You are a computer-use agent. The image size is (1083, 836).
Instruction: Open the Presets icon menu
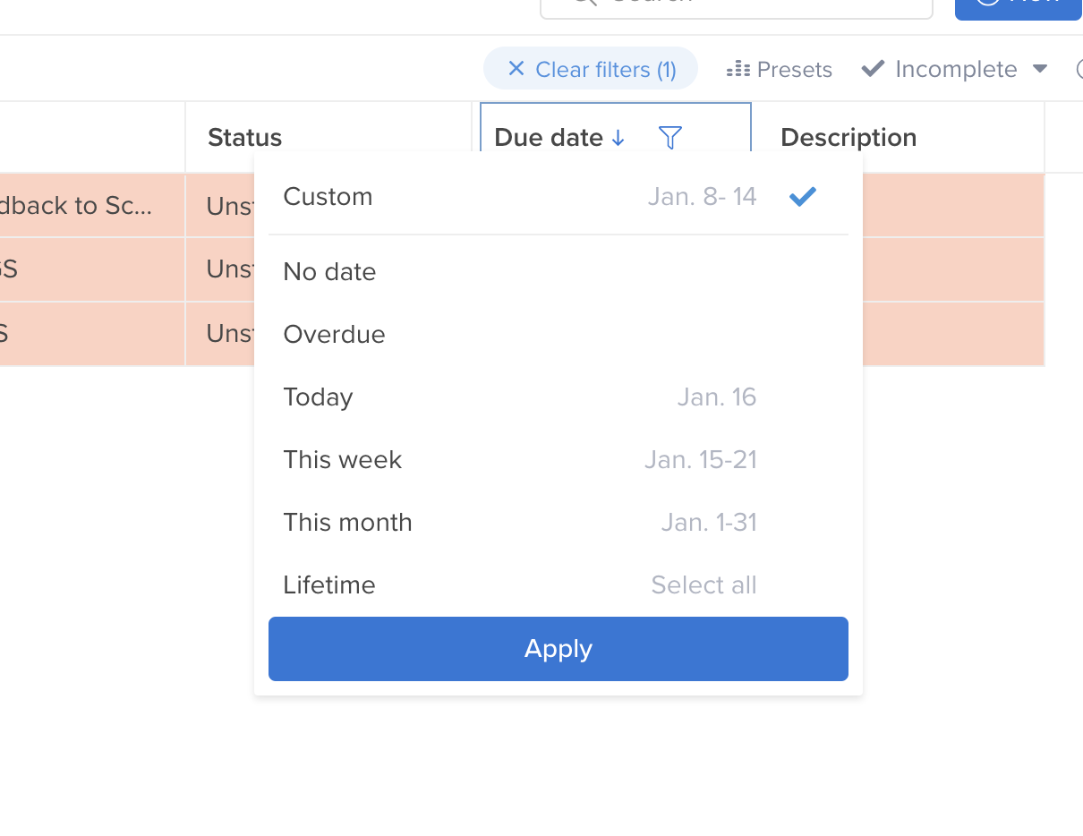[738, 69]
